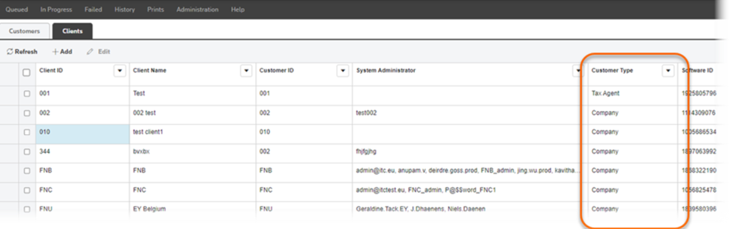
Task: Select the Client ID cell FNU
Action: tap(83, 209)
